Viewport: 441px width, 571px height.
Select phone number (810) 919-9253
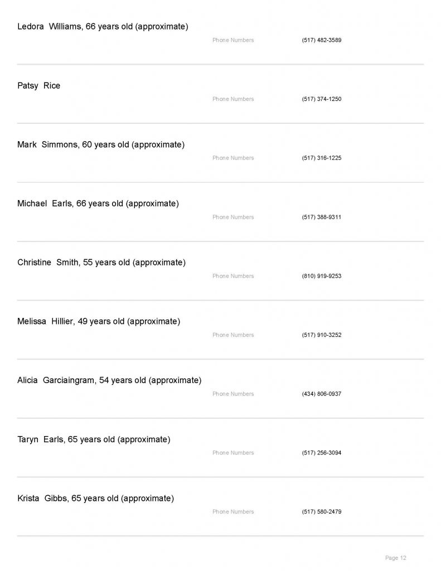(x=321, y=276)
